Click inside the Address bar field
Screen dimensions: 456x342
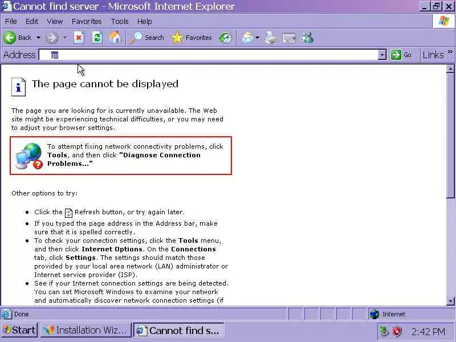pos(209,55)
